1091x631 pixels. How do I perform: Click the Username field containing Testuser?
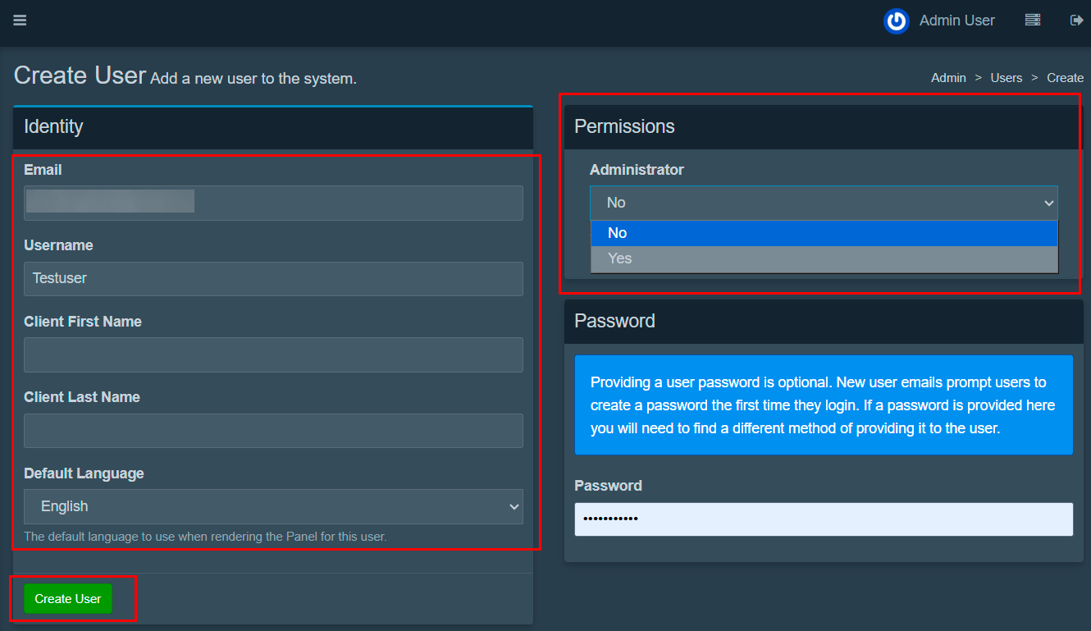pos(273,279)
